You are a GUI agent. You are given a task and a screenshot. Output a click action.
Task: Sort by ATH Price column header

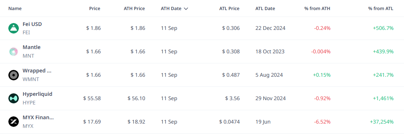[134, 8]
